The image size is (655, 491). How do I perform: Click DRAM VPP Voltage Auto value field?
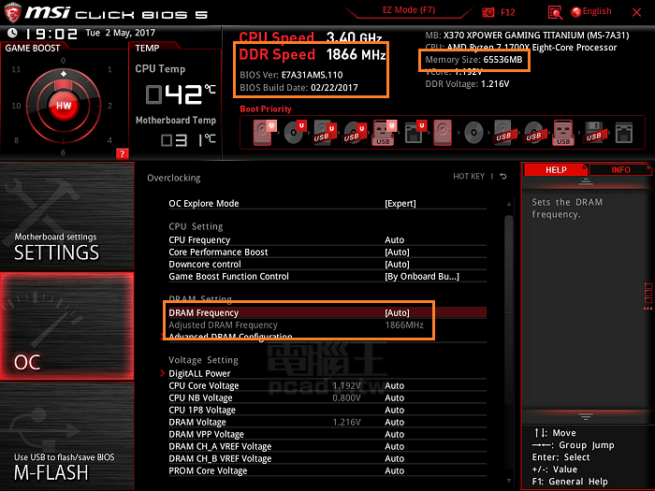[394, 434]
